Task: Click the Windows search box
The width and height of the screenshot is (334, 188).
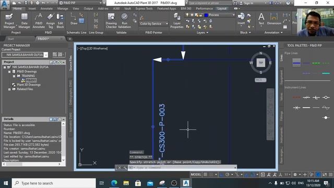Action: 54,183
